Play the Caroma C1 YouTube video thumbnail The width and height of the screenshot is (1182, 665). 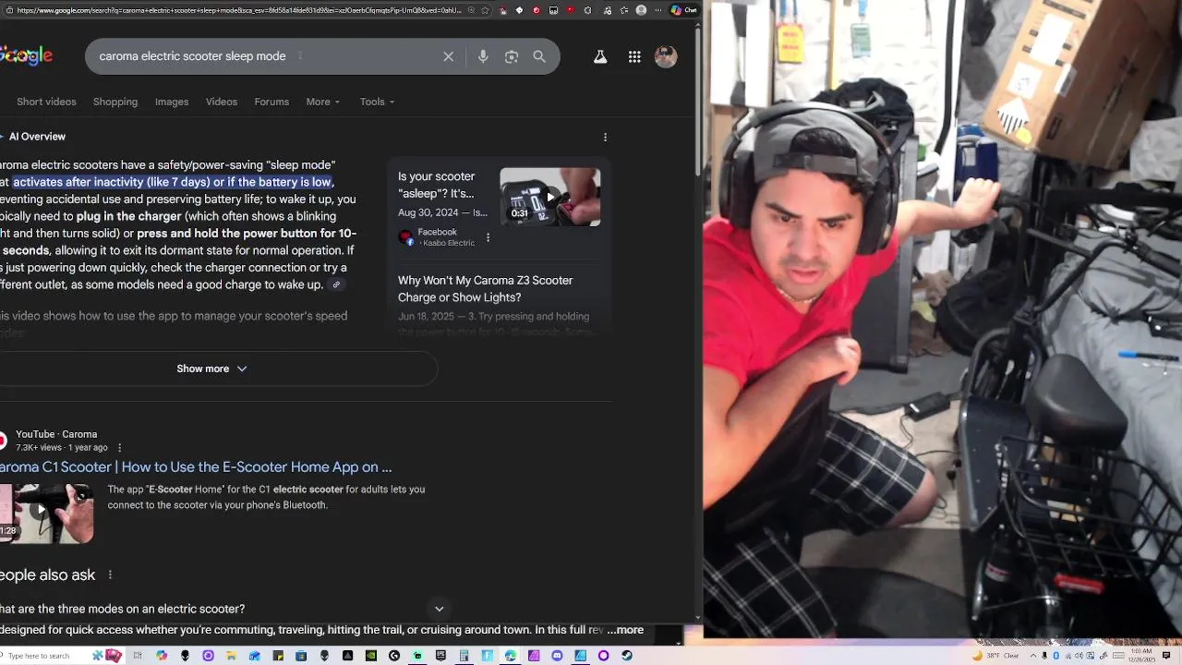coord(46,514)
